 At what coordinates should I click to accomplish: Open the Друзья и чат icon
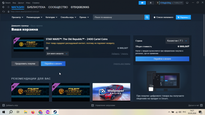click(202, 105)
